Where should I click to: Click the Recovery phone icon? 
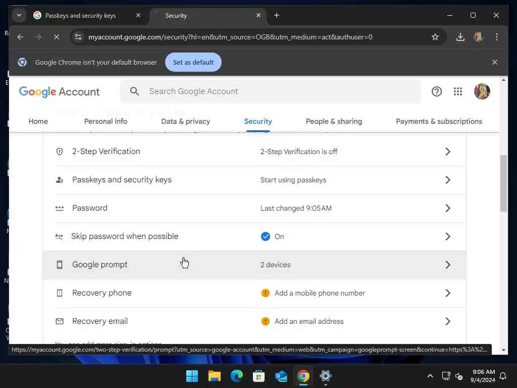pyautogui.click(x=60, y=293)
